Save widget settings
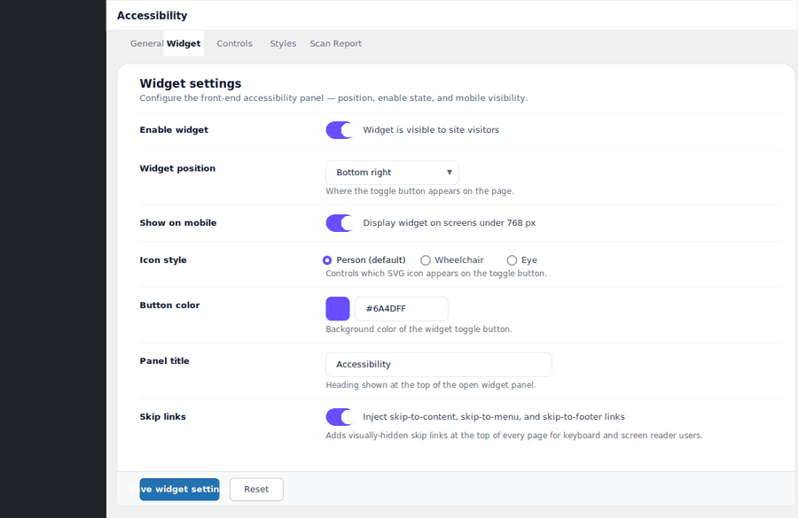This screenshot has width=798, height=518. pyautogui.click(x=180, y=489)
